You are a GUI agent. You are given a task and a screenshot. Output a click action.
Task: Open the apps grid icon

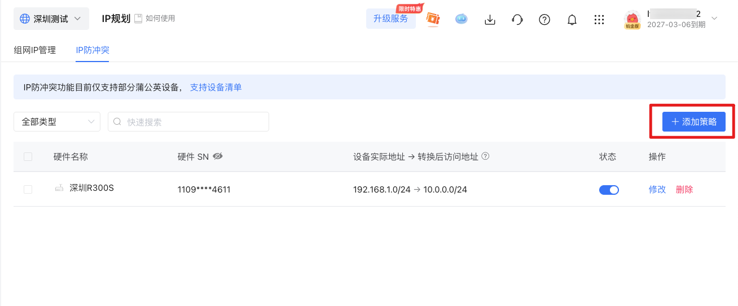coord(599,20)
